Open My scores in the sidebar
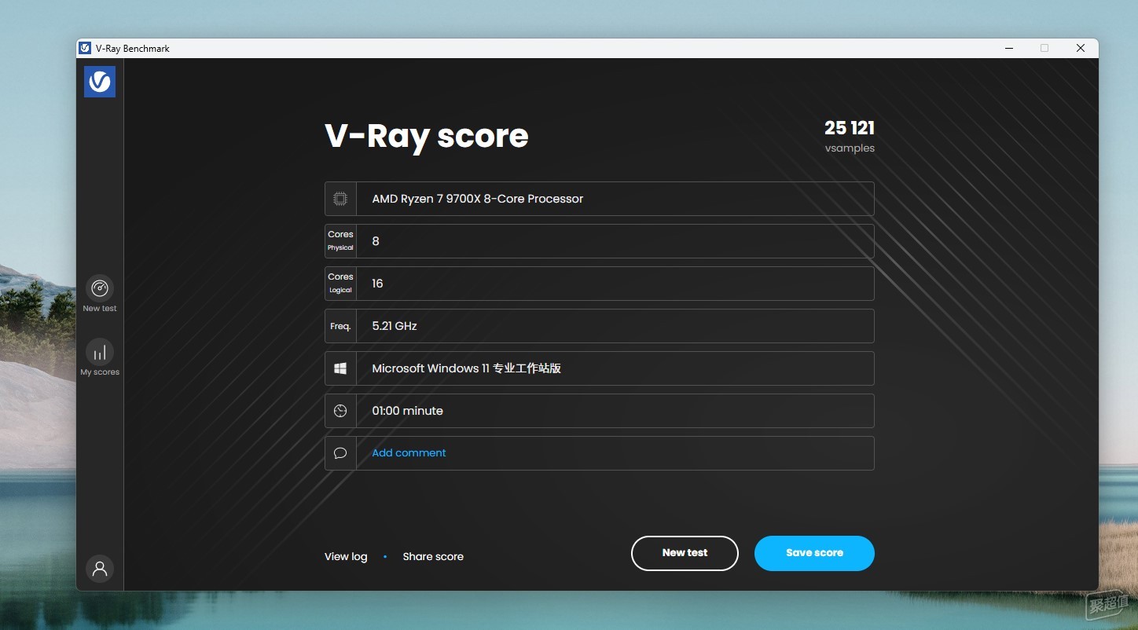The image size is (1138, 630). (x=100, y=352)
